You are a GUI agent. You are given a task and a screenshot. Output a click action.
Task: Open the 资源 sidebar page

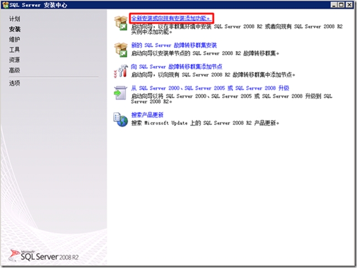[x=14, y=60]
